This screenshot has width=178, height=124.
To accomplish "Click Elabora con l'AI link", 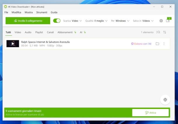I will [141, 44].
